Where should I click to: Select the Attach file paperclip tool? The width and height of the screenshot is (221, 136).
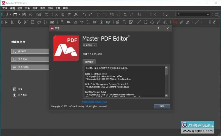(x=181, y=22)
